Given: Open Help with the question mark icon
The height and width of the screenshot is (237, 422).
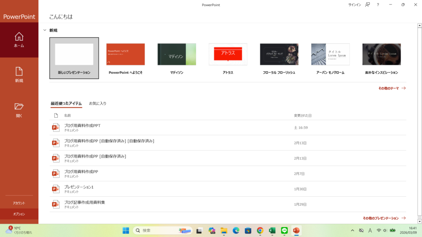Looking at the screenshot, I should tap(378, 5).
